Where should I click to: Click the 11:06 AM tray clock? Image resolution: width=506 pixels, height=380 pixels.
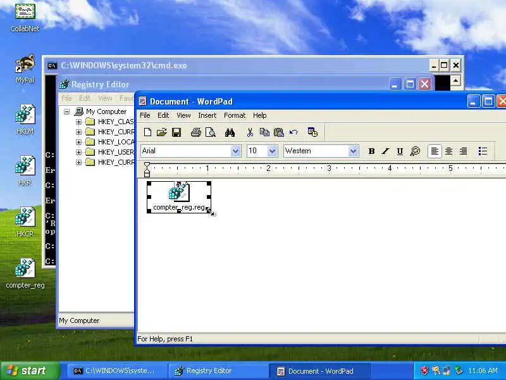click(483, 370)
